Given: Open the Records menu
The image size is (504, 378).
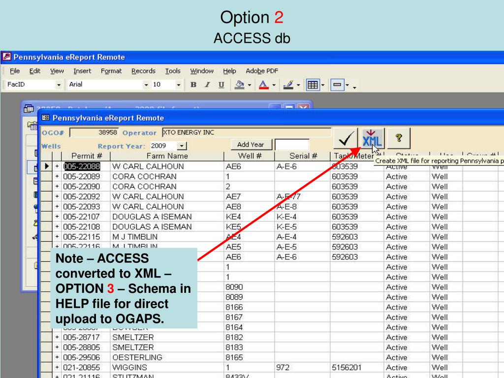Looking at the screenshot, I should (143, 71).
